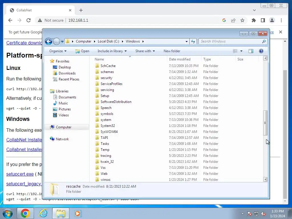This screenshot has height=219, width=292.
Task: Click New folder in Explorer toolbar
Action: 172,51
